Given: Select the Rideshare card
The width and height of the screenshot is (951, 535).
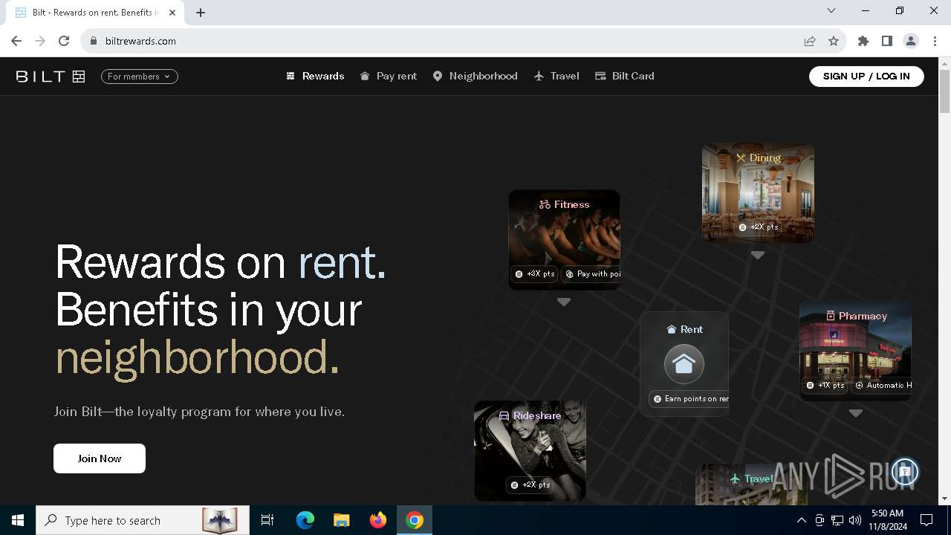Looking at the screenshot, I should point(530,450).
